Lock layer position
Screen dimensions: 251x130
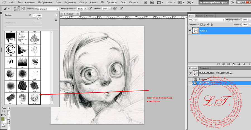click(x=208, y=24)
